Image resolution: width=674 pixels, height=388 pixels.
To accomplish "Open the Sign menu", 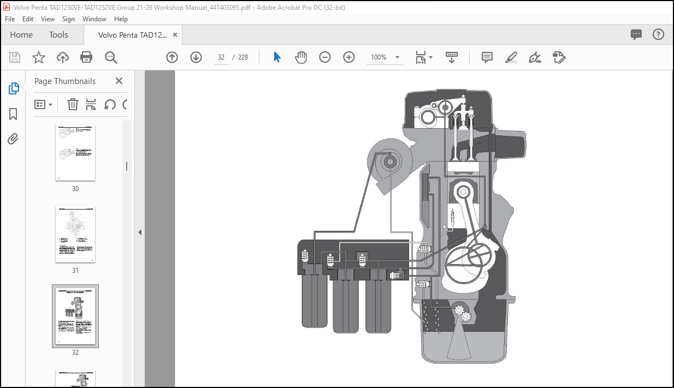I will 68,19.
